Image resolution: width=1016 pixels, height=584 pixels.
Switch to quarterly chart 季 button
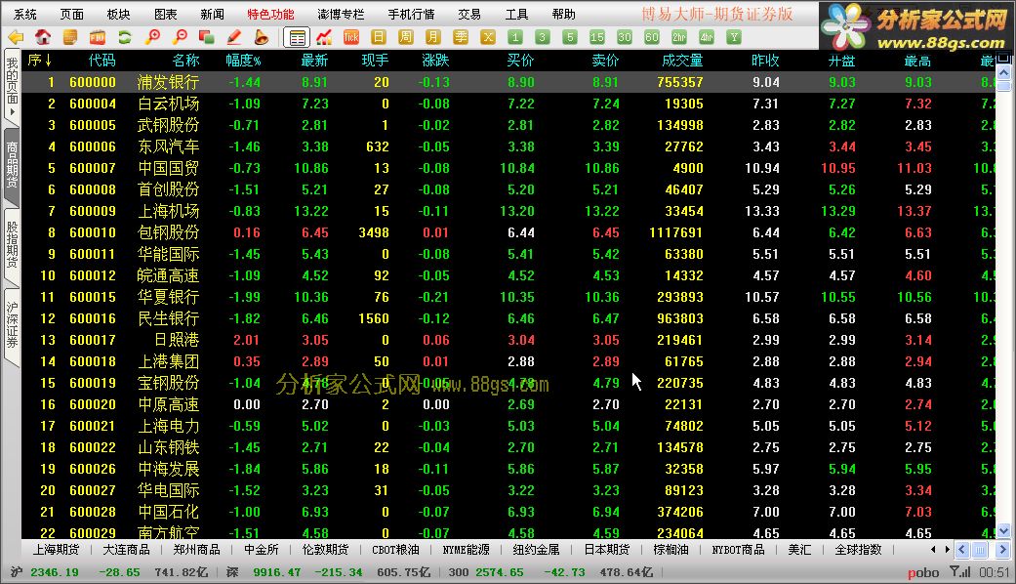[x=461, y=37]
